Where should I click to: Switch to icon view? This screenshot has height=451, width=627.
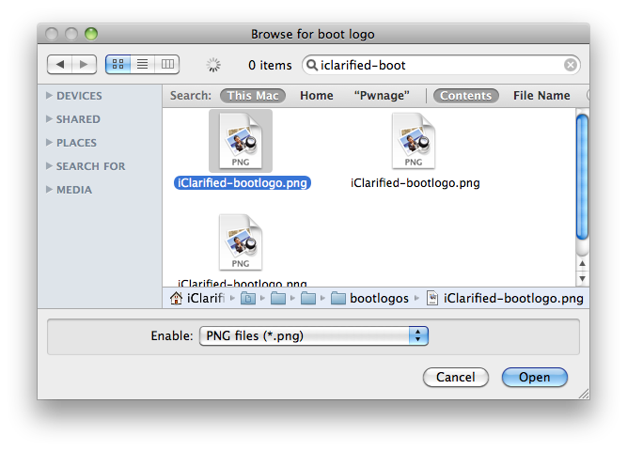[x=118, y=64]
